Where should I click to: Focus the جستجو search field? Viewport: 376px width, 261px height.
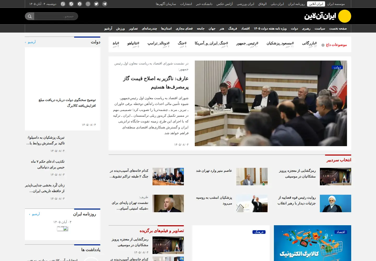(x=56, y=16)
